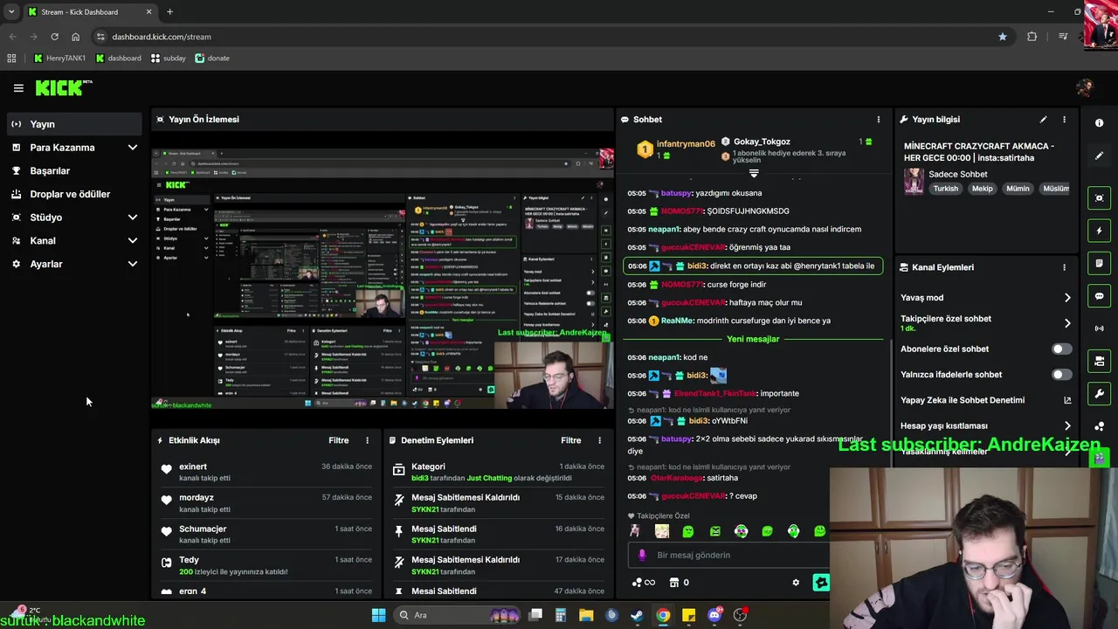Image resolution: width=1118 pixels, height=629 pixels.
Task: Open the subday bookmark
Action: 168,59
